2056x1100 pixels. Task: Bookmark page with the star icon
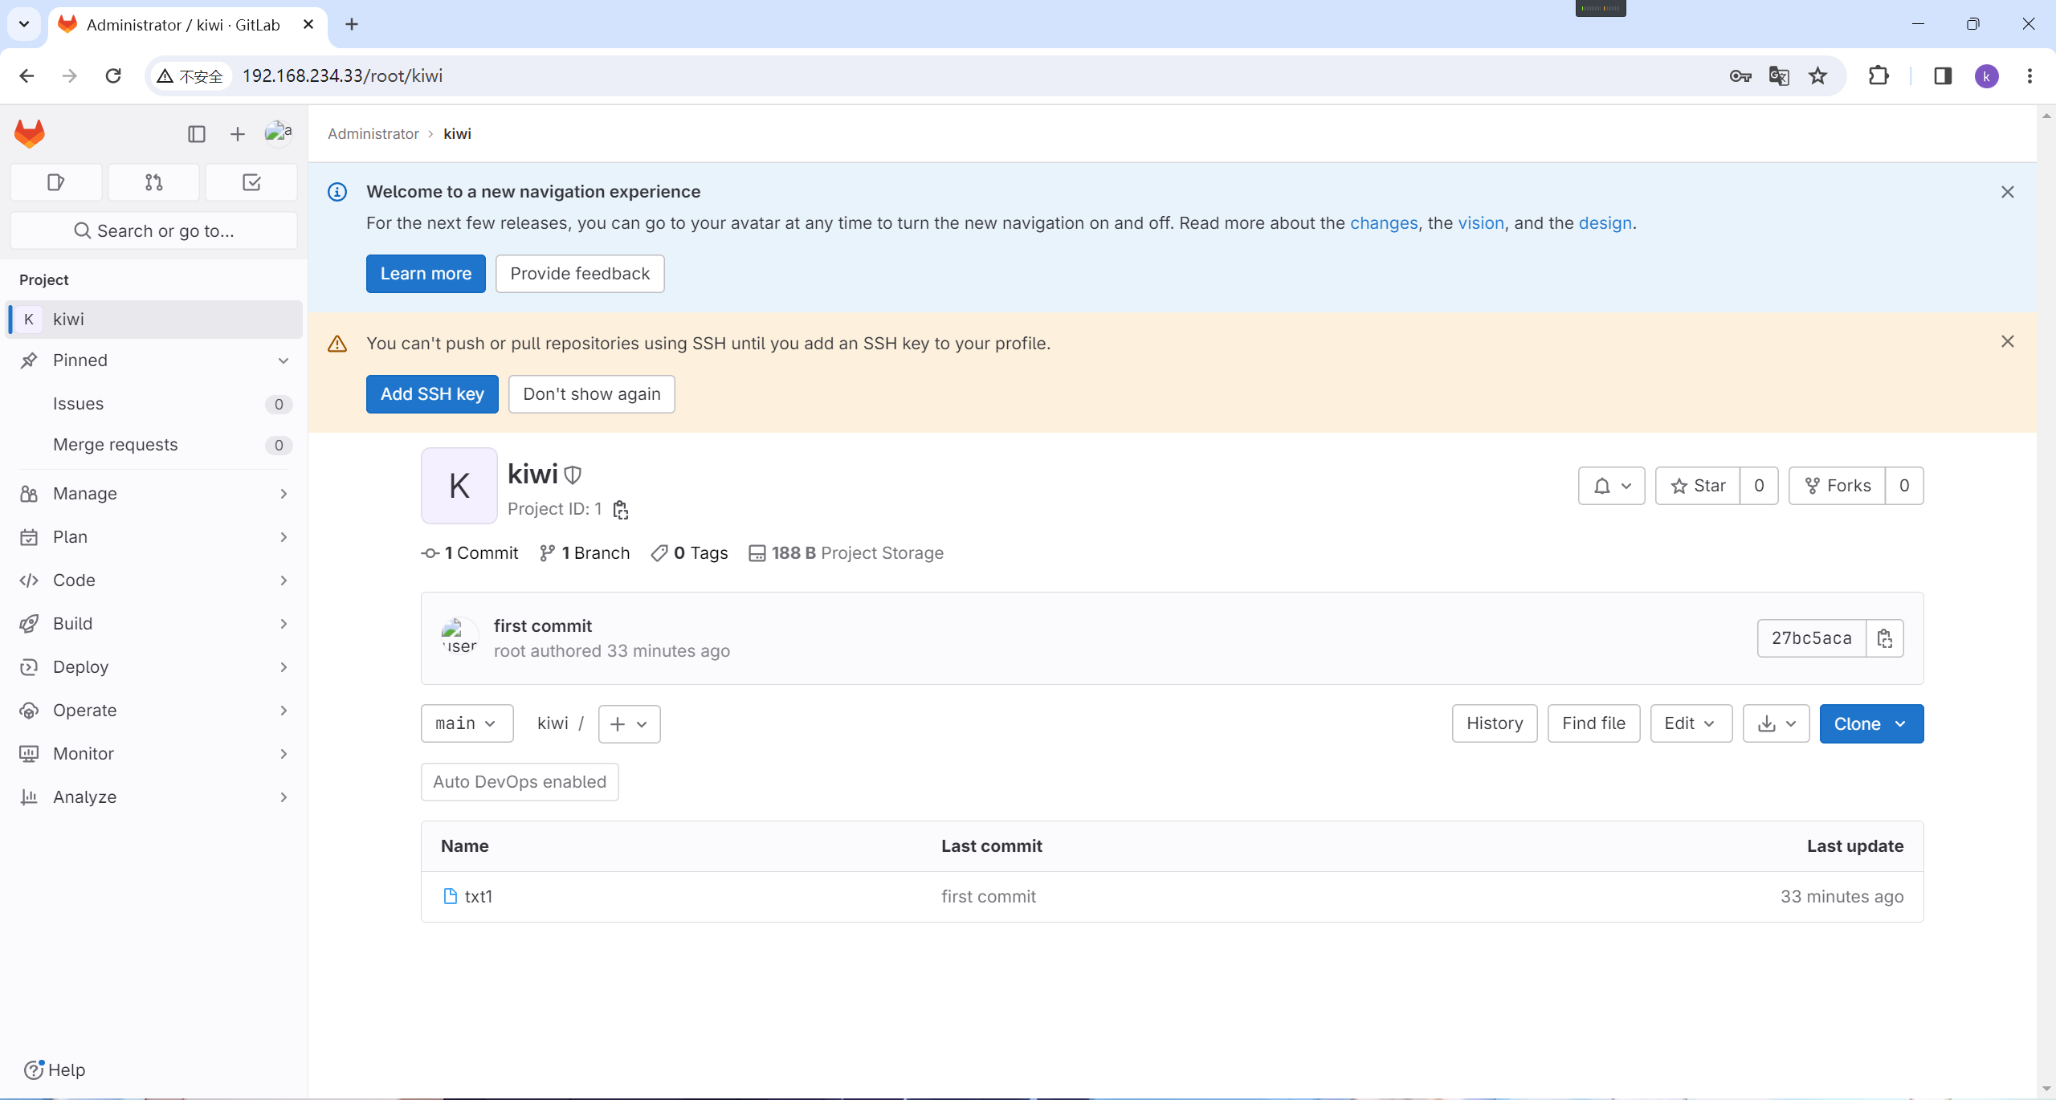pyautogui.click(x=1817, y=75)
